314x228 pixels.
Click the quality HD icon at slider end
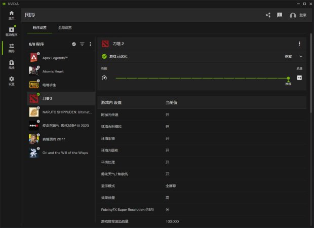coord(299,78)
